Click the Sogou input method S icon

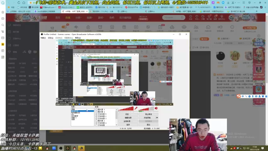[239, 96]
